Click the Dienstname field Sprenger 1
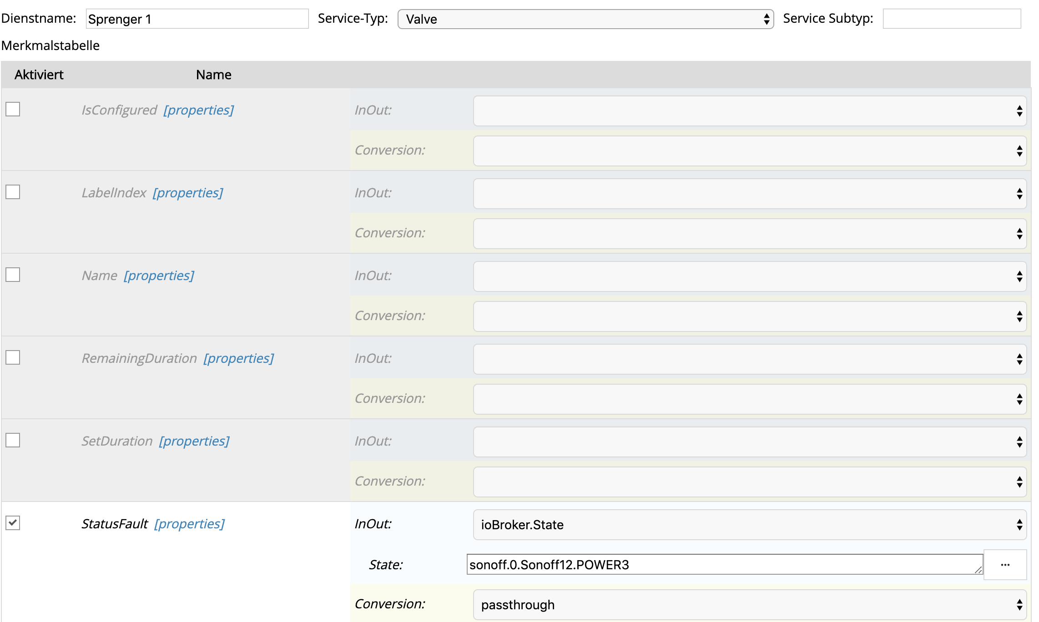This screenshot has height=622, width=1039. coord(197,19)
